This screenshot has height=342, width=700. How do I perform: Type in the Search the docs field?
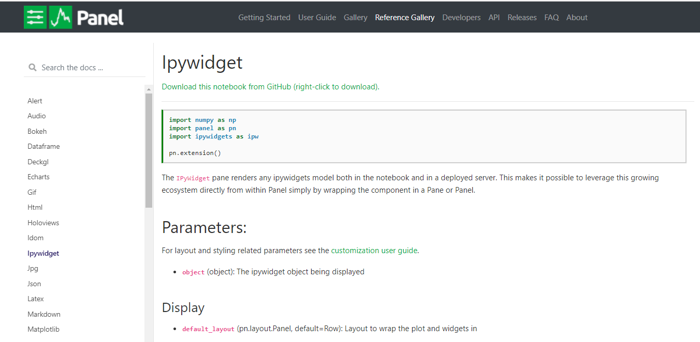pos(88,68)
